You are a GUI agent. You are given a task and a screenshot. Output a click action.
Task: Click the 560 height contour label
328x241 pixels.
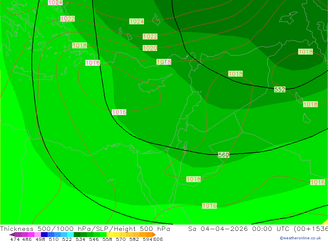pyautogui.click(x=223, y=155)
